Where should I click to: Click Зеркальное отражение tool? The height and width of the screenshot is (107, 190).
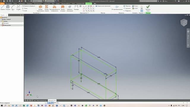tap(103, 6)
